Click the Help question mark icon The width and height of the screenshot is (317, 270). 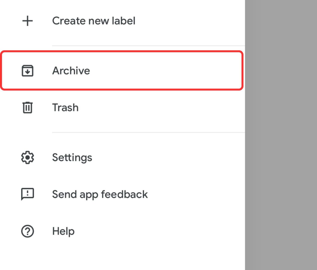[27, 231]
